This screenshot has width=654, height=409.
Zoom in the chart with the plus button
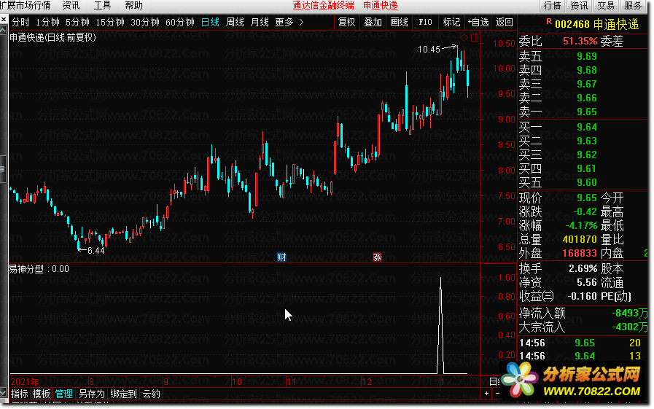[x=486, y=393]
